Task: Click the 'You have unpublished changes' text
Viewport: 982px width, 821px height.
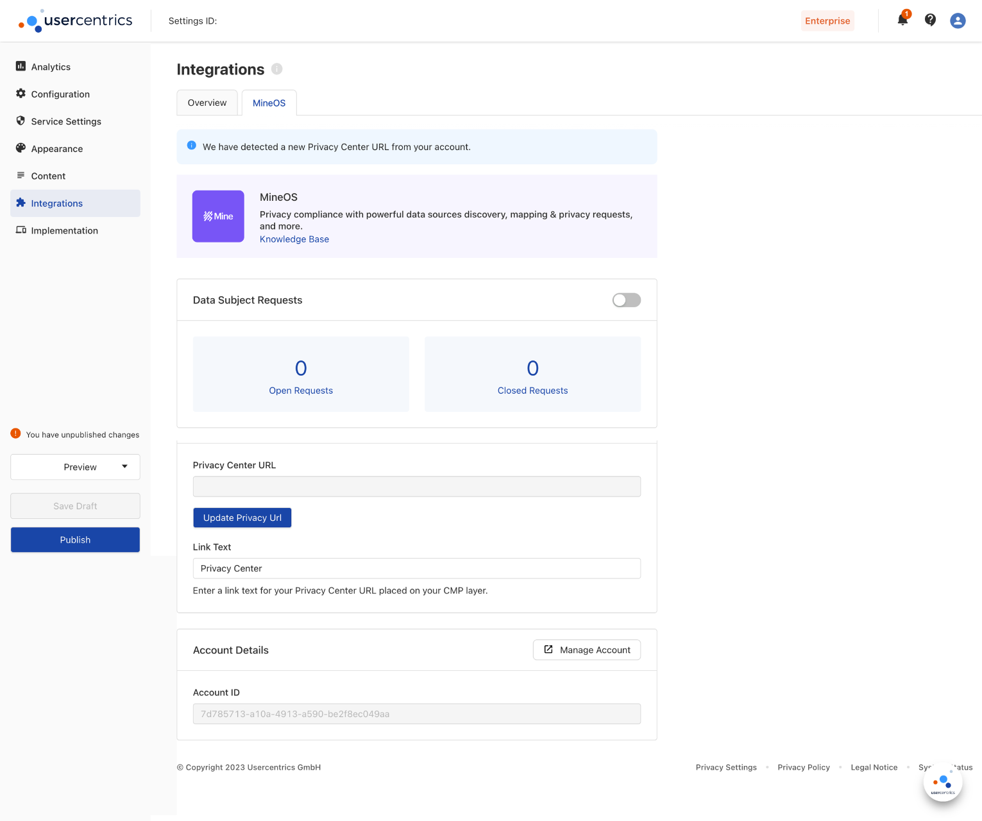Action: point(83,435)
